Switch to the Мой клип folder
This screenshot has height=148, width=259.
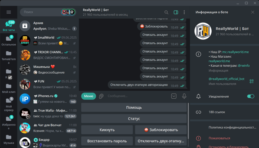point(9,89)
